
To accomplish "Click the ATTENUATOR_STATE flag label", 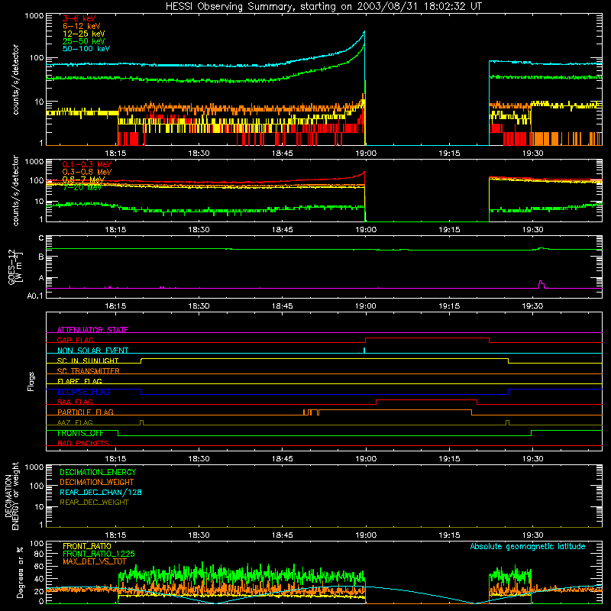I will coord(92,330).
